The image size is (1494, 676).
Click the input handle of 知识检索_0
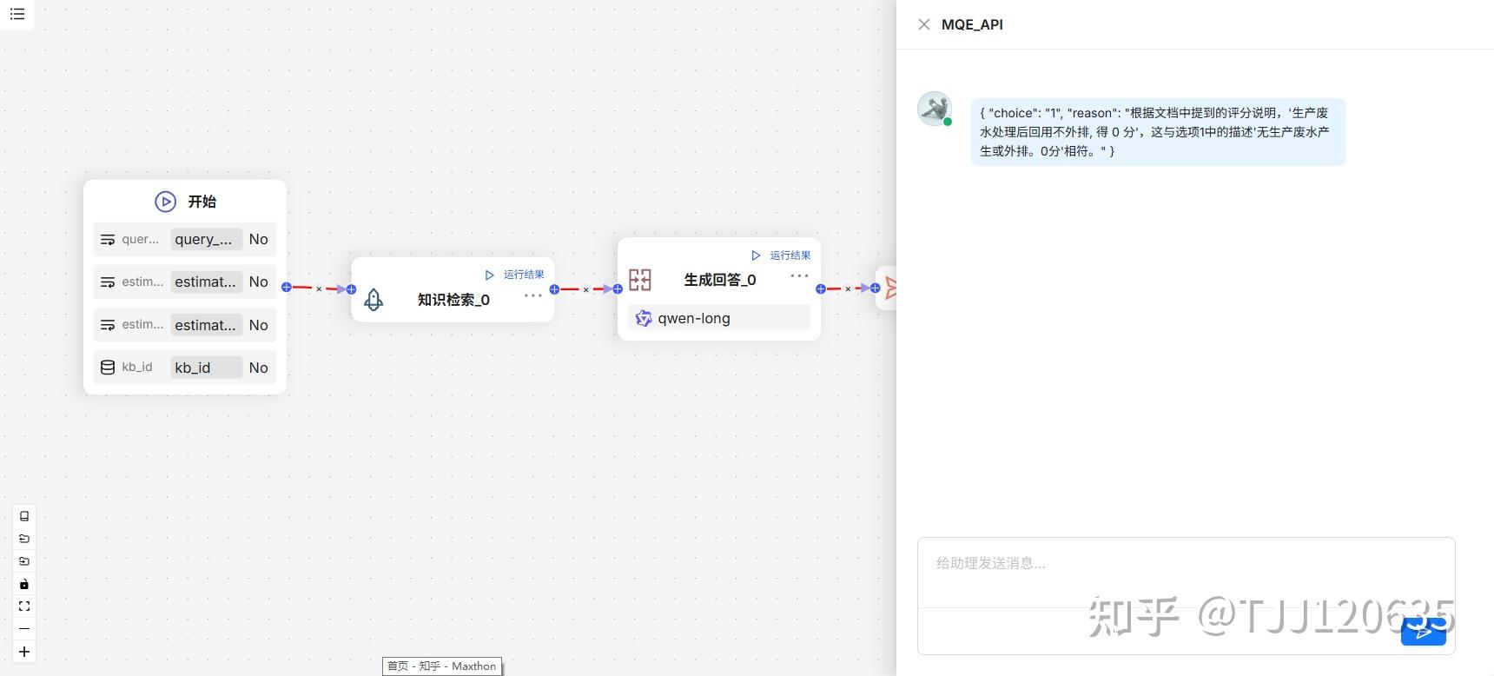(x=351, y=289)
